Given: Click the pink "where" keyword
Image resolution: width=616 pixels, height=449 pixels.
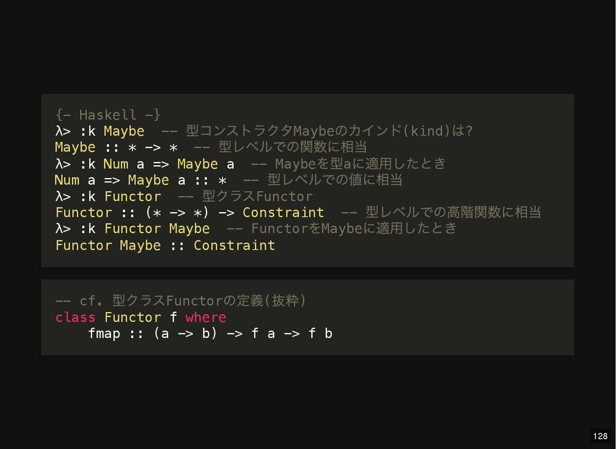Looking at the screenshot, I should pos(206,317).
